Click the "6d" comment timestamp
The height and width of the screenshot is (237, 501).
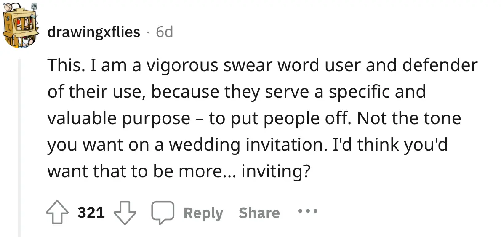(164, 32)
